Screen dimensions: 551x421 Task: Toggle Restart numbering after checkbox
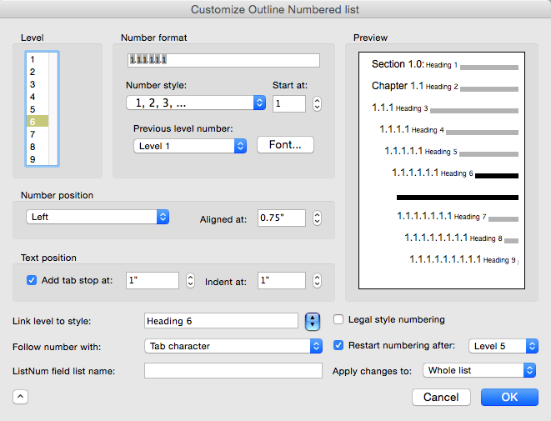point(338,345)
